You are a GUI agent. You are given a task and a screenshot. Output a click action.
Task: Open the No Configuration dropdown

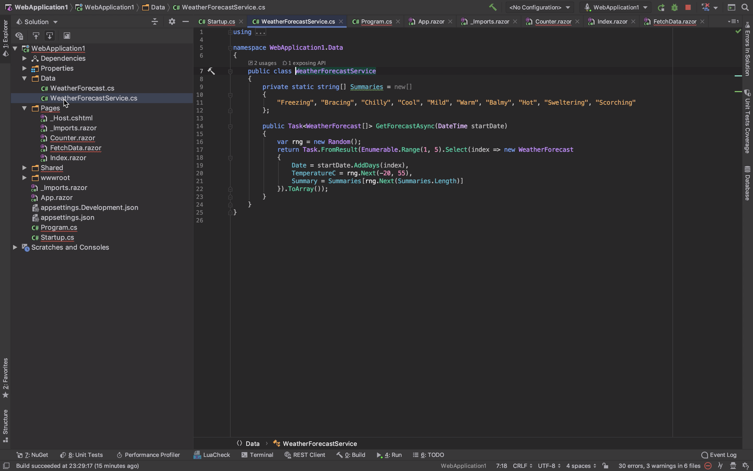(540, 7)
